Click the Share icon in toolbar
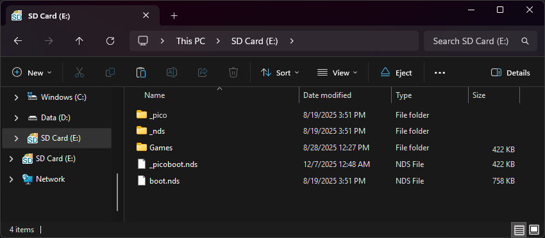 (202, 72)
